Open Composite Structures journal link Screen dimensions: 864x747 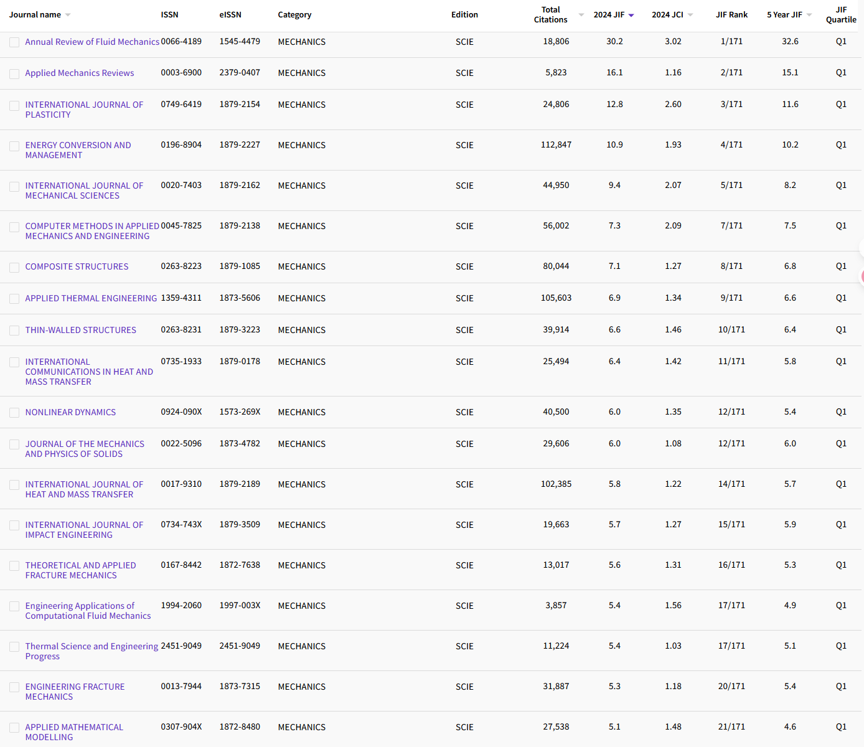pos(77,266)
